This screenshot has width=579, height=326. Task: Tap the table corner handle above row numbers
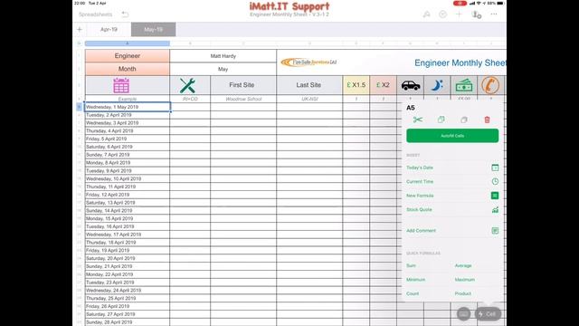79,43
